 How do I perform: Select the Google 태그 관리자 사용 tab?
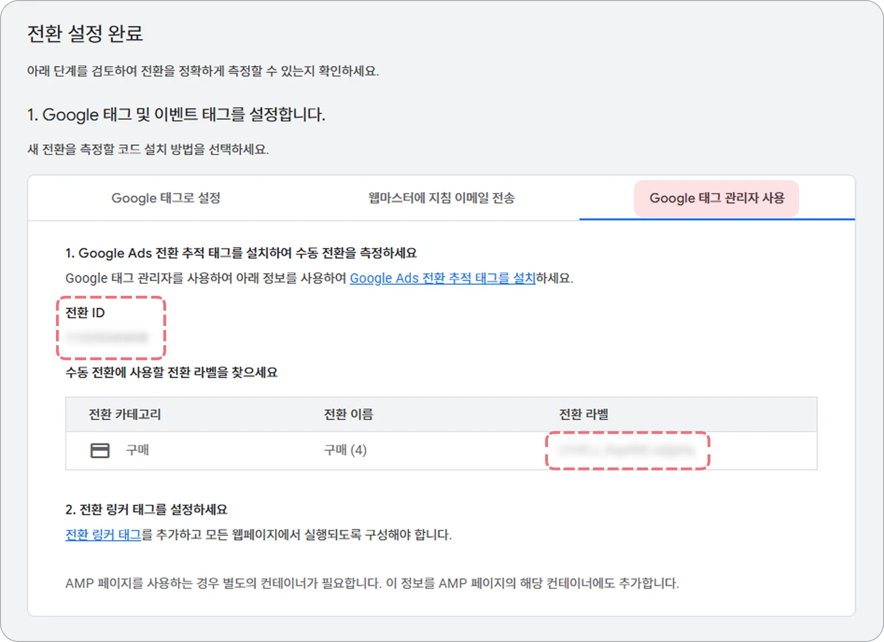pos(717,198)
